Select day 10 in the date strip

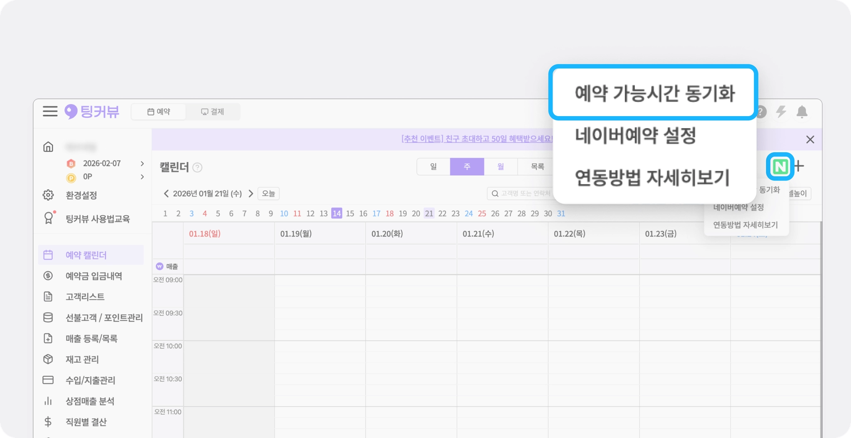284,214
